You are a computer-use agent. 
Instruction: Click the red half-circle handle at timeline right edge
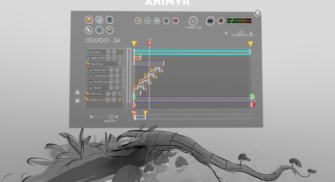(253, 105)
